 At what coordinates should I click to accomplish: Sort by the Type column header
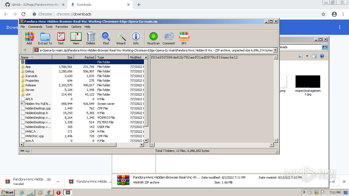tap(112, 57)
